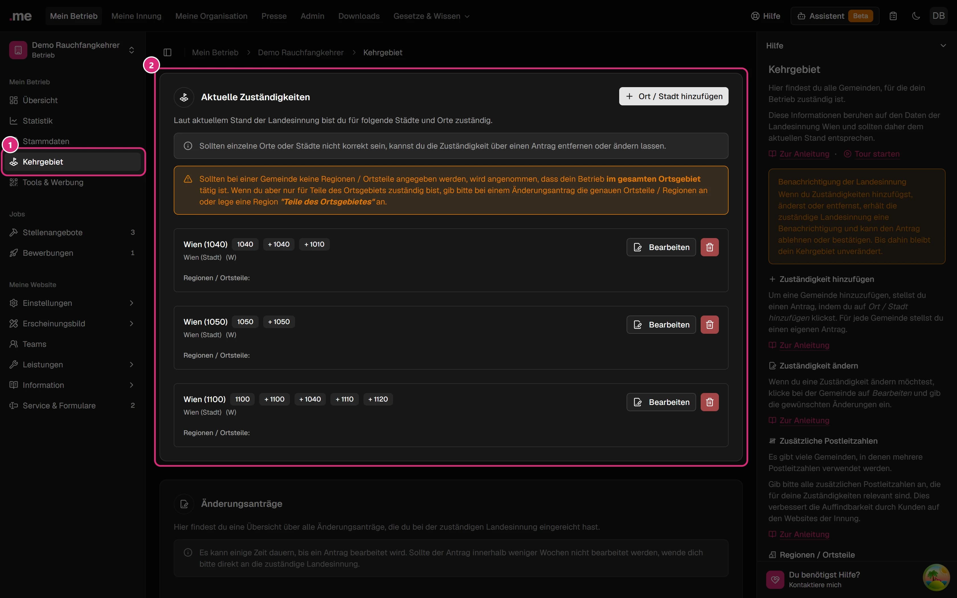
Task: Expand the Gesetze & Wissen dropdown
Action: pyautogui.click(x=431, y=16)
